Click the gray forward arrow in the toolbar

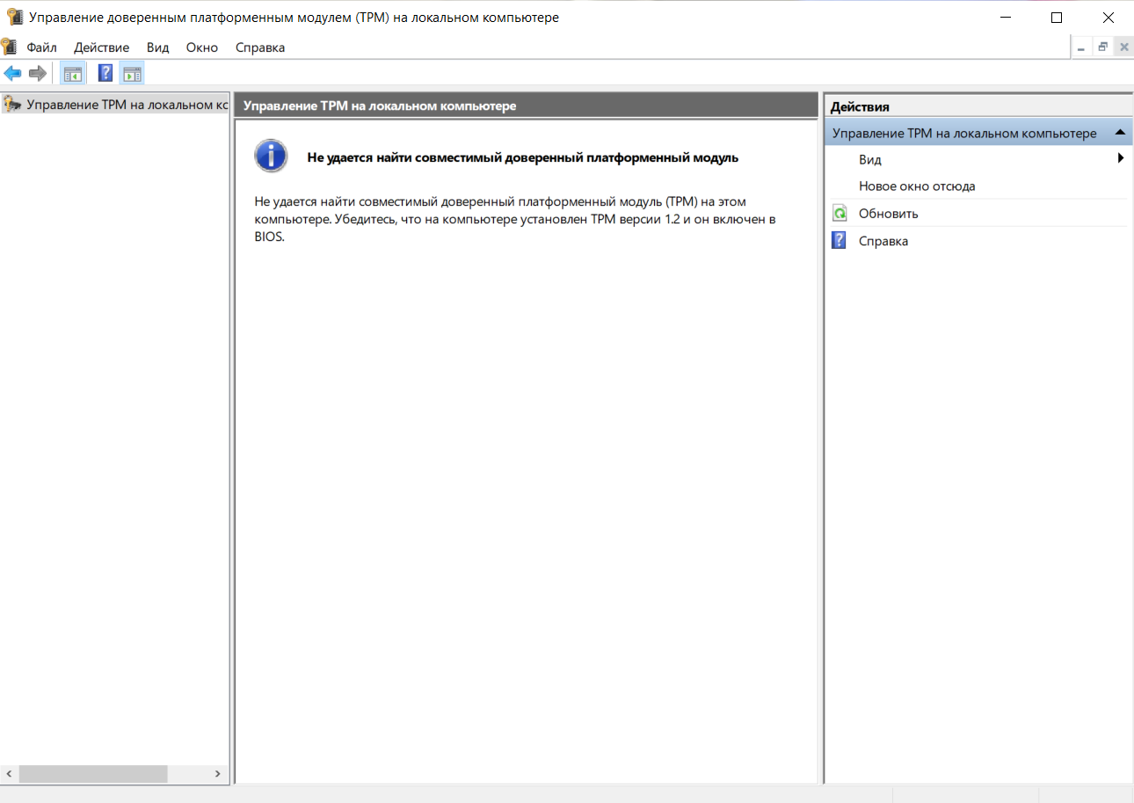pyautogui.click(x=37, y=73)
